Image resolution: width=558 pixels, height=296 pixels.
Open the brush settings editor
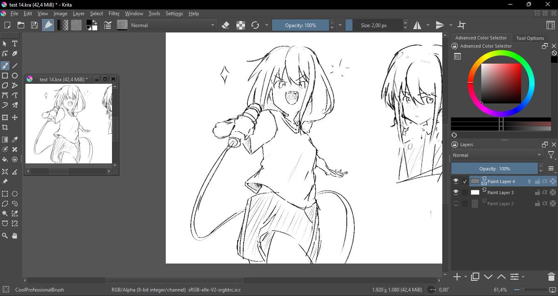tap(107, 25)
